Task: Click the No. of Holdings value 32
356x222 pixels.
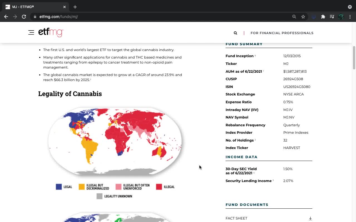Action: (285, 140)
